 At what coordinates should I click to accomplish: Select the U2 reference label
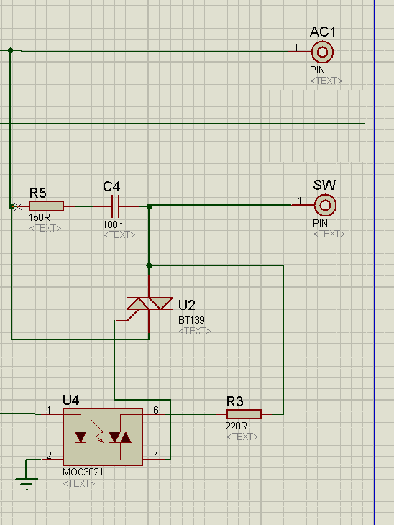click(x=186, y=305)
